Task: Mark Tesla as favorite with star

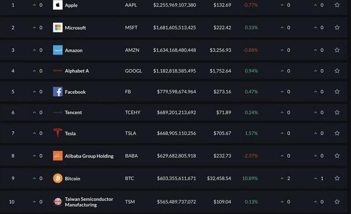Action: (x=337, y=133)
